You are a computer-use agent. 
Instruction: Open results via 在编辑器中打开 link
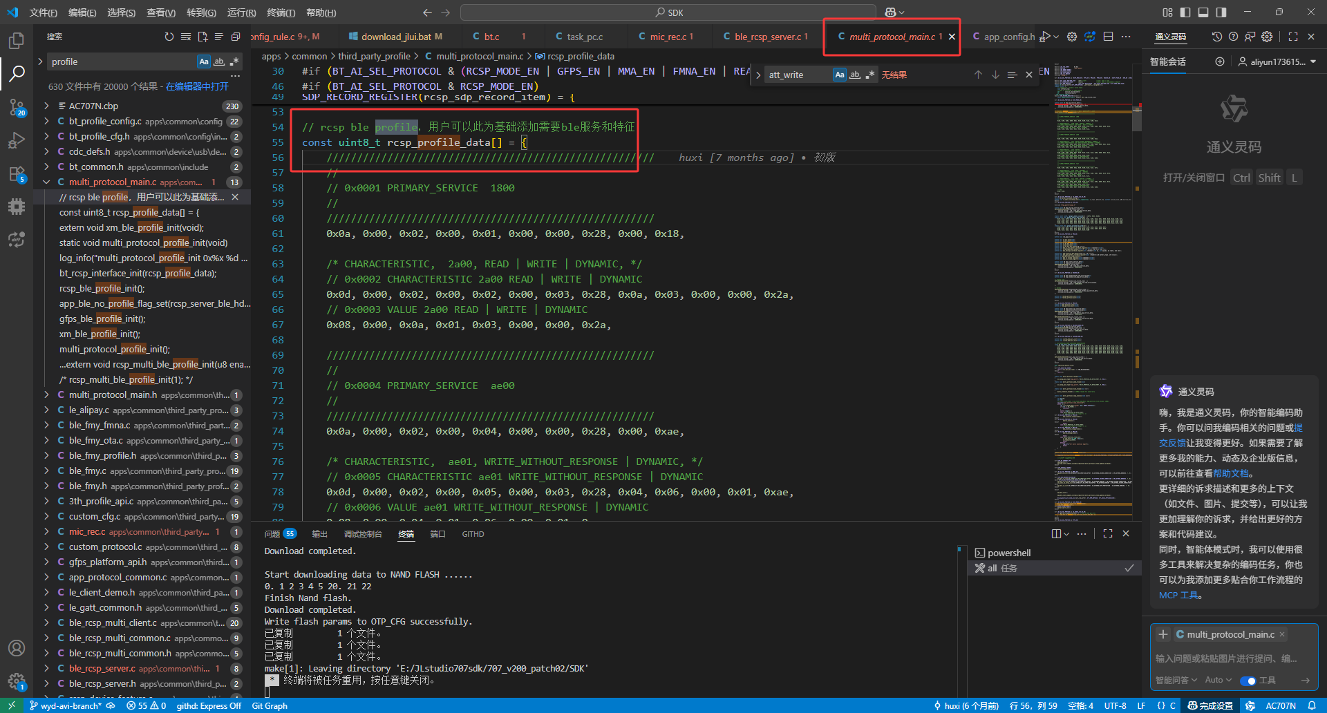197,86
